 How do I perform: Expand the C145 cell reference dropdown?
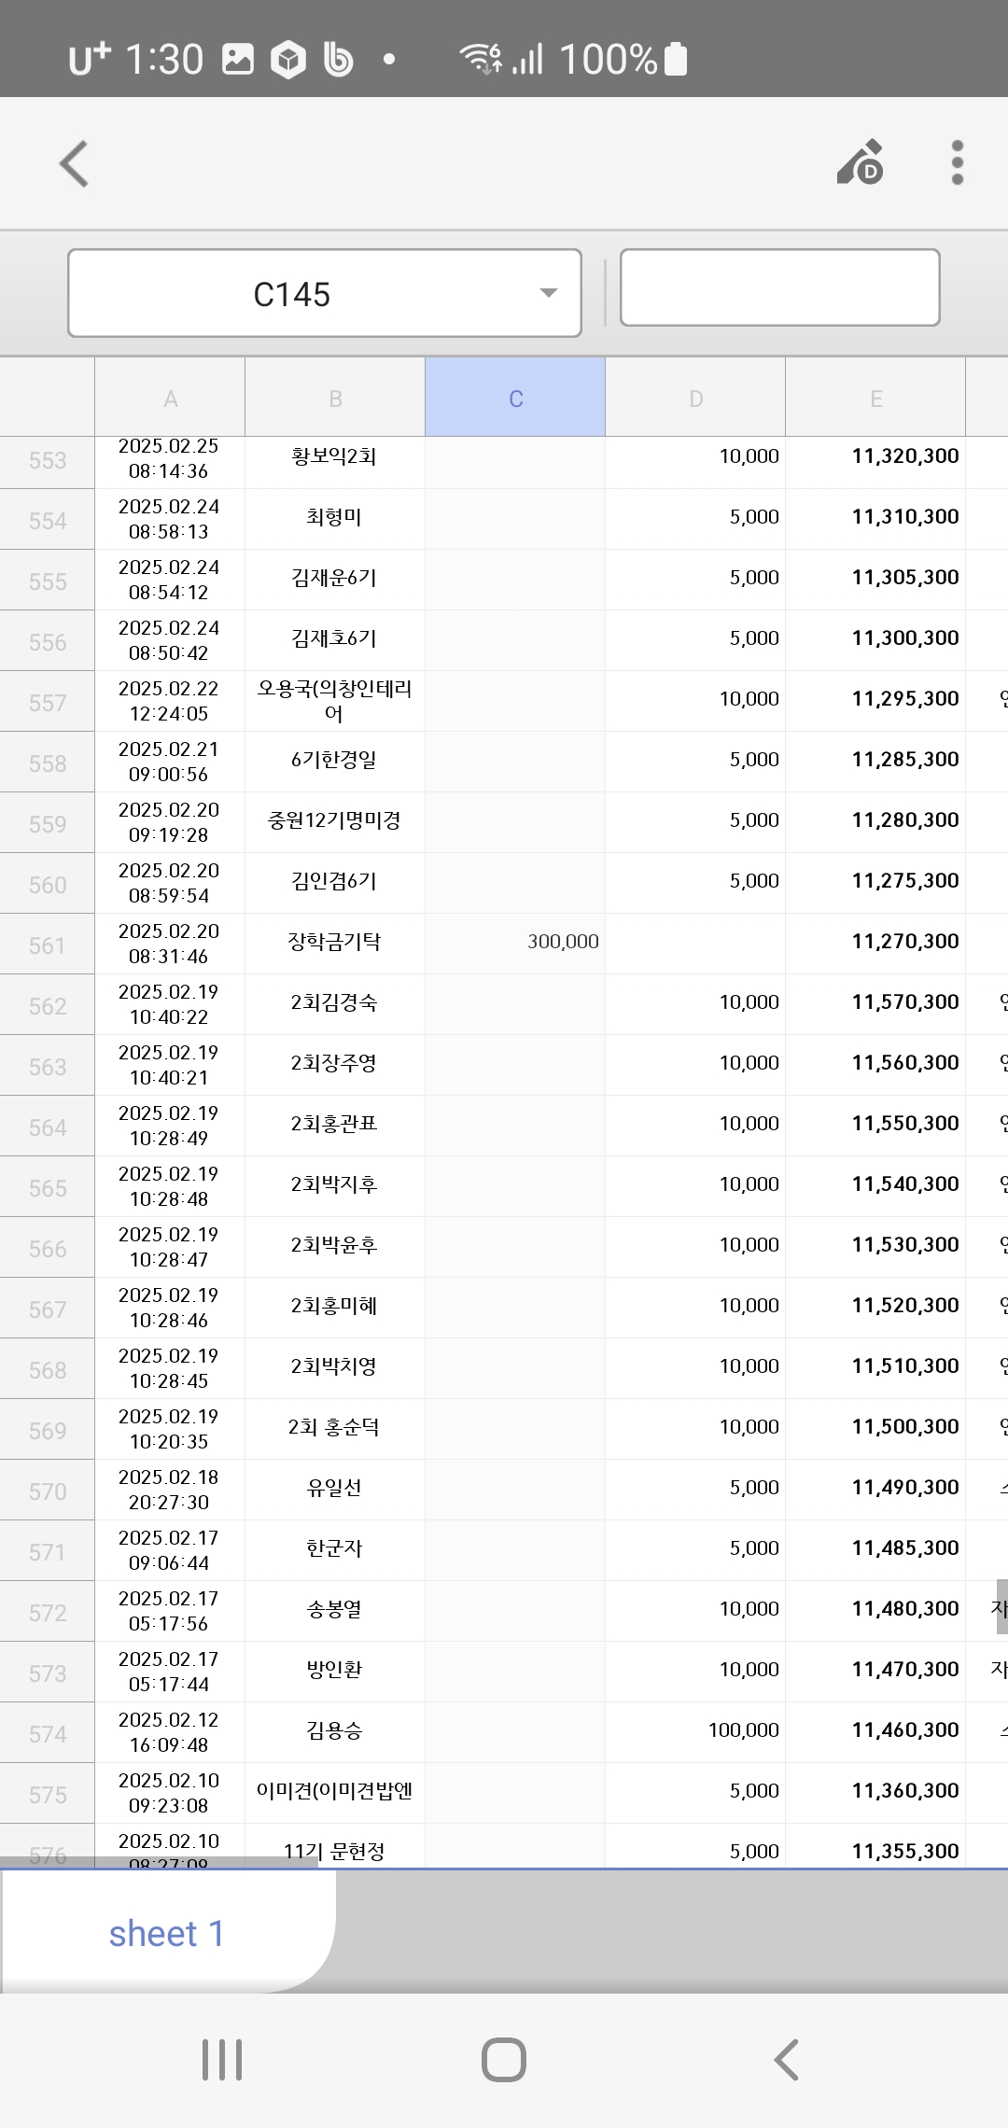pos(324,293)
